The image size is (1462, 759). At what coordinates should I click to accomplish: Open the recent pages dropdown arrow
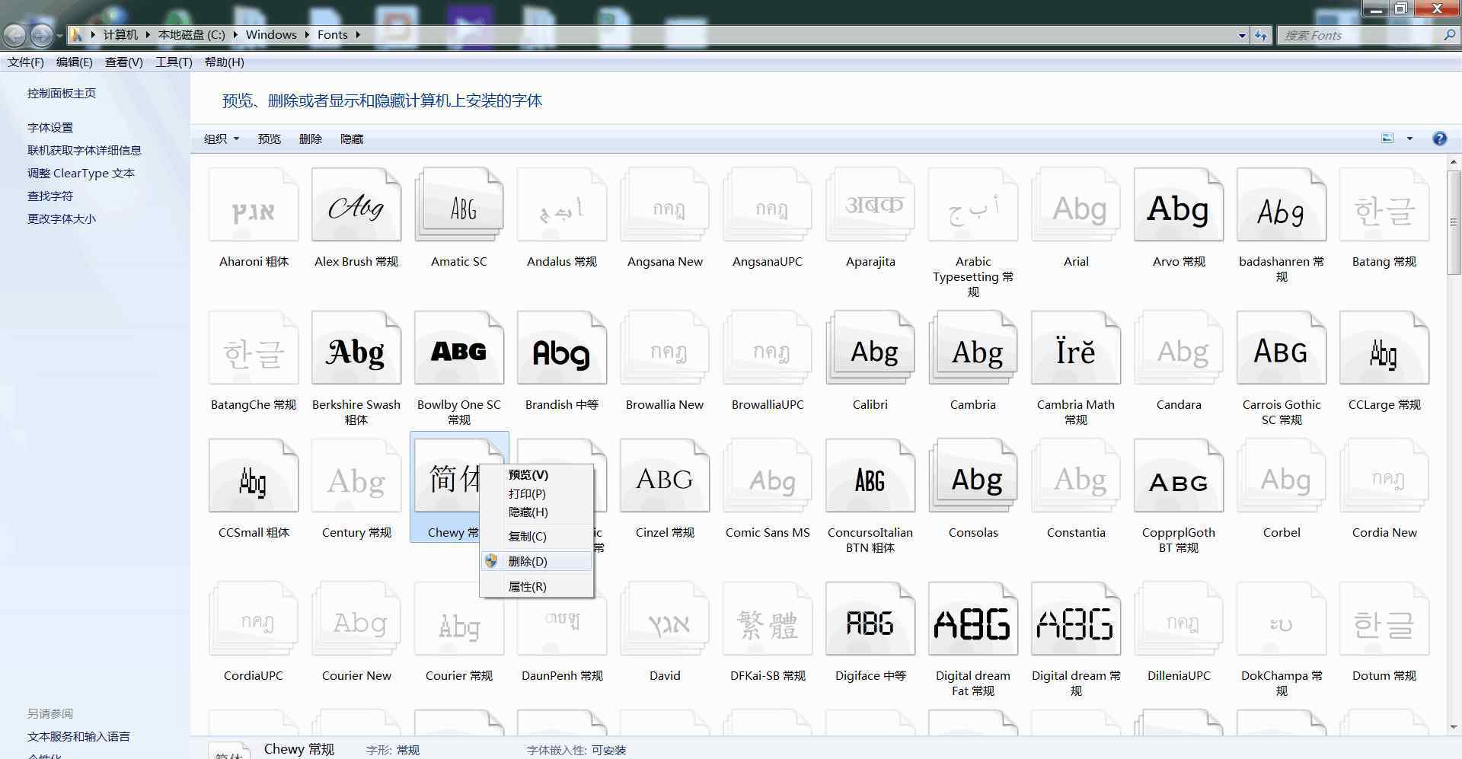pyautogui.click(x=59, y=36)
